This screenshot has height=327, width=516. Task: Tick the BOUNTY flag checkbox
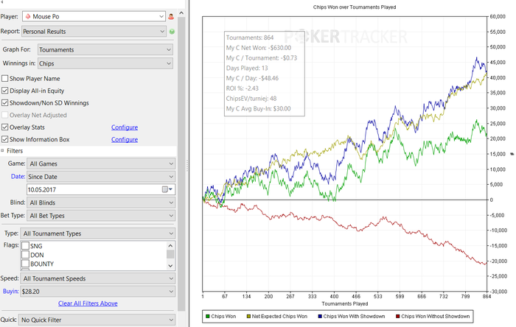pos(26,264)
